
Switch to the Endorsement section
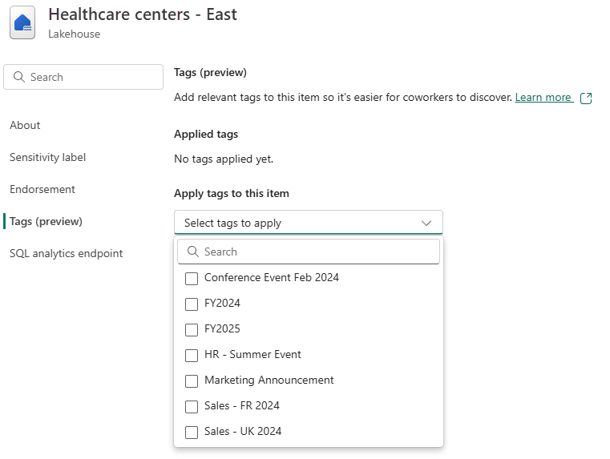(x=42, y=189)
